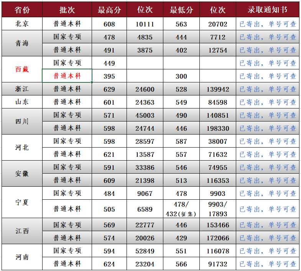Click the rank value 20702

click(x=218, y=24)
